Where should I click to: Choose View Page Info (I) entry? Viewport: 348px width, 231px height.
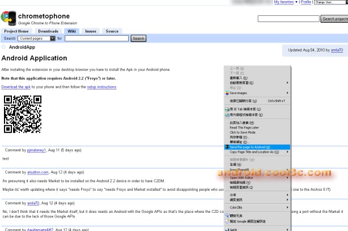pos(257,187)
